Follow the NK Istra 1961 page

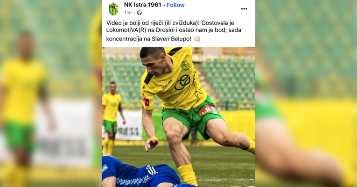click(175, 5)
